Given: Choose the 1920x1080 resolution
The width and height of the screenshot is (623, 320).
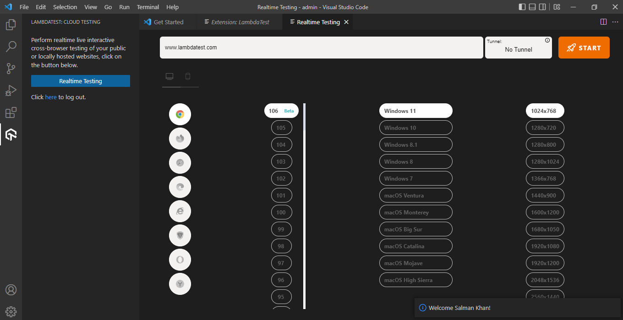Looking at the screenshot, I should [545, 246].
